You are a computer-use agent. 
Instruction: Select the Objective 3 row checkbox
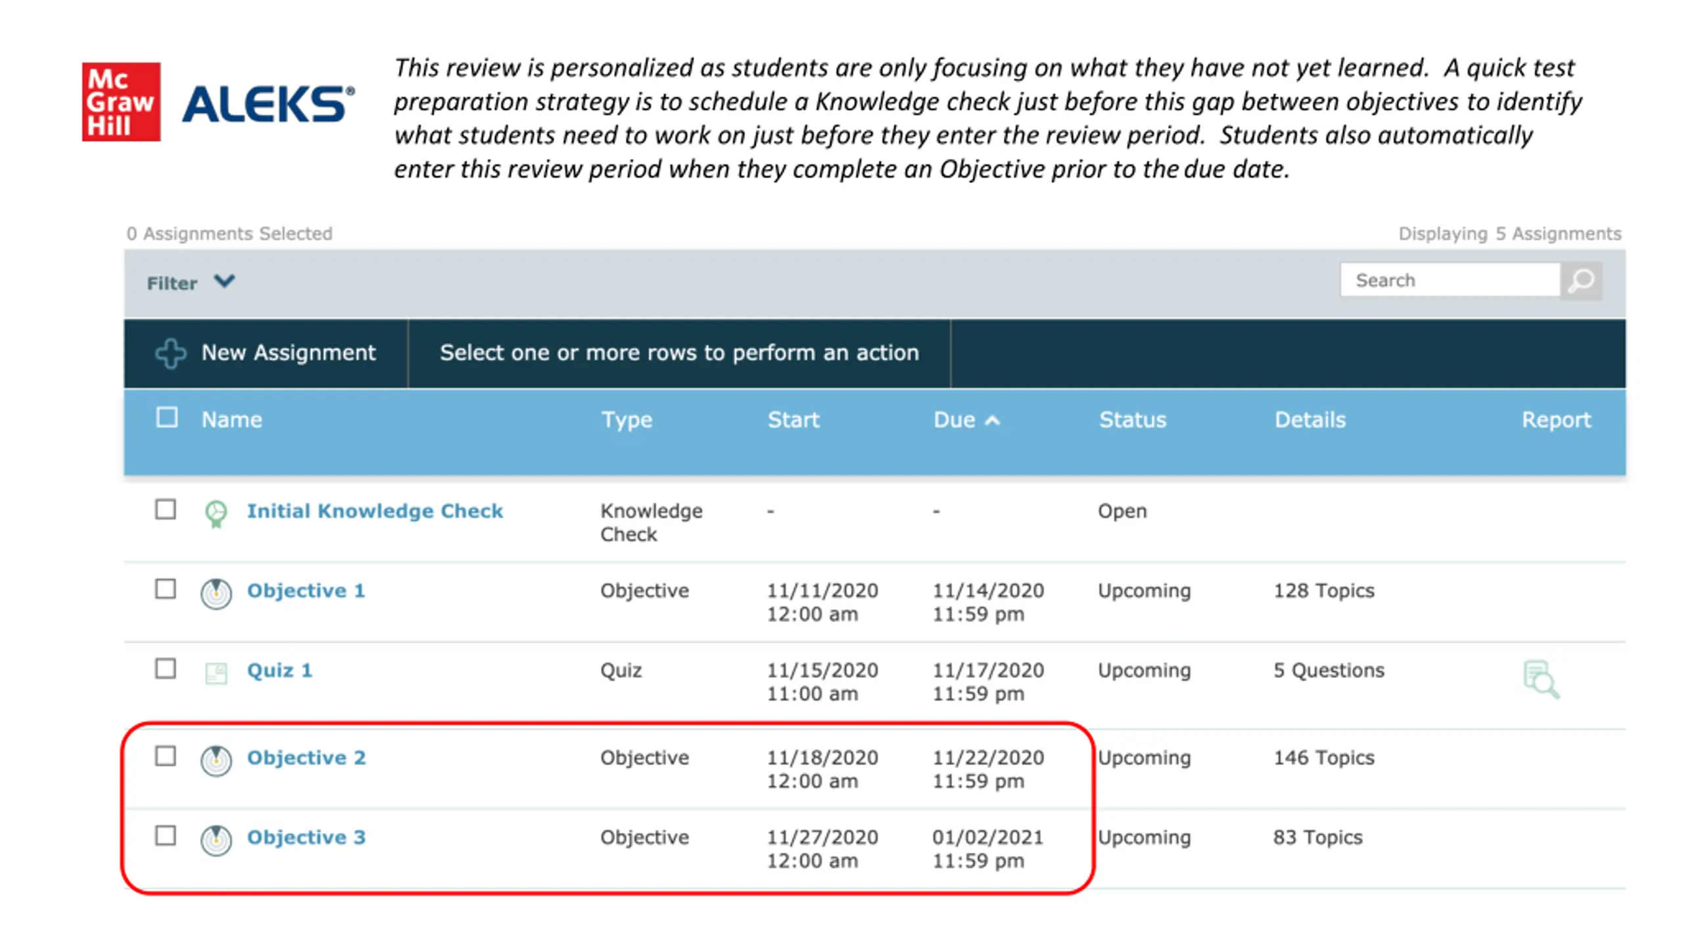(166, 835)
